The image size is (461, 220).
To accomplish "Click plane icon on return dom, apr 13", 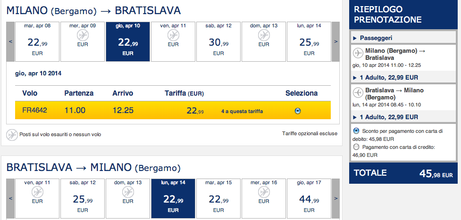I will 128,192.
